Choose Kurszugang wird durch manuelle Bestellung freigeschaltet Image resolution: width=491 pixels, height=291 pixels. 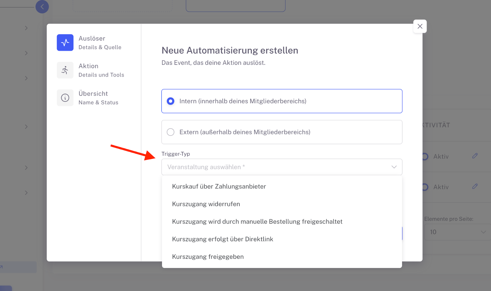click(x=282, y=222)
